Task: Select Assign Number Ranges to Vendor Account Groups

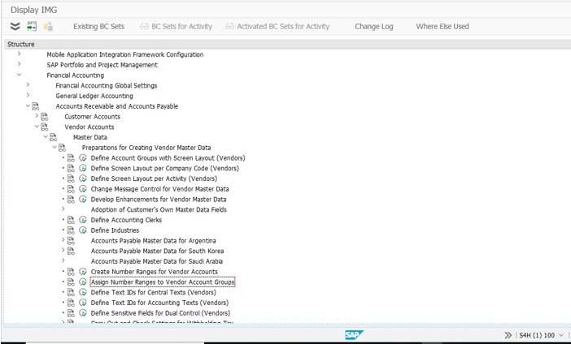Action: [163, 282]
